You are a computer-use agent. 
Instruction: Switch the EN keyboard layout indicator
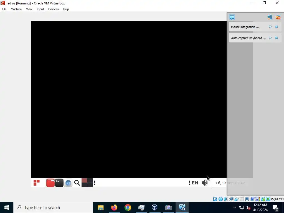click(195, 183)
